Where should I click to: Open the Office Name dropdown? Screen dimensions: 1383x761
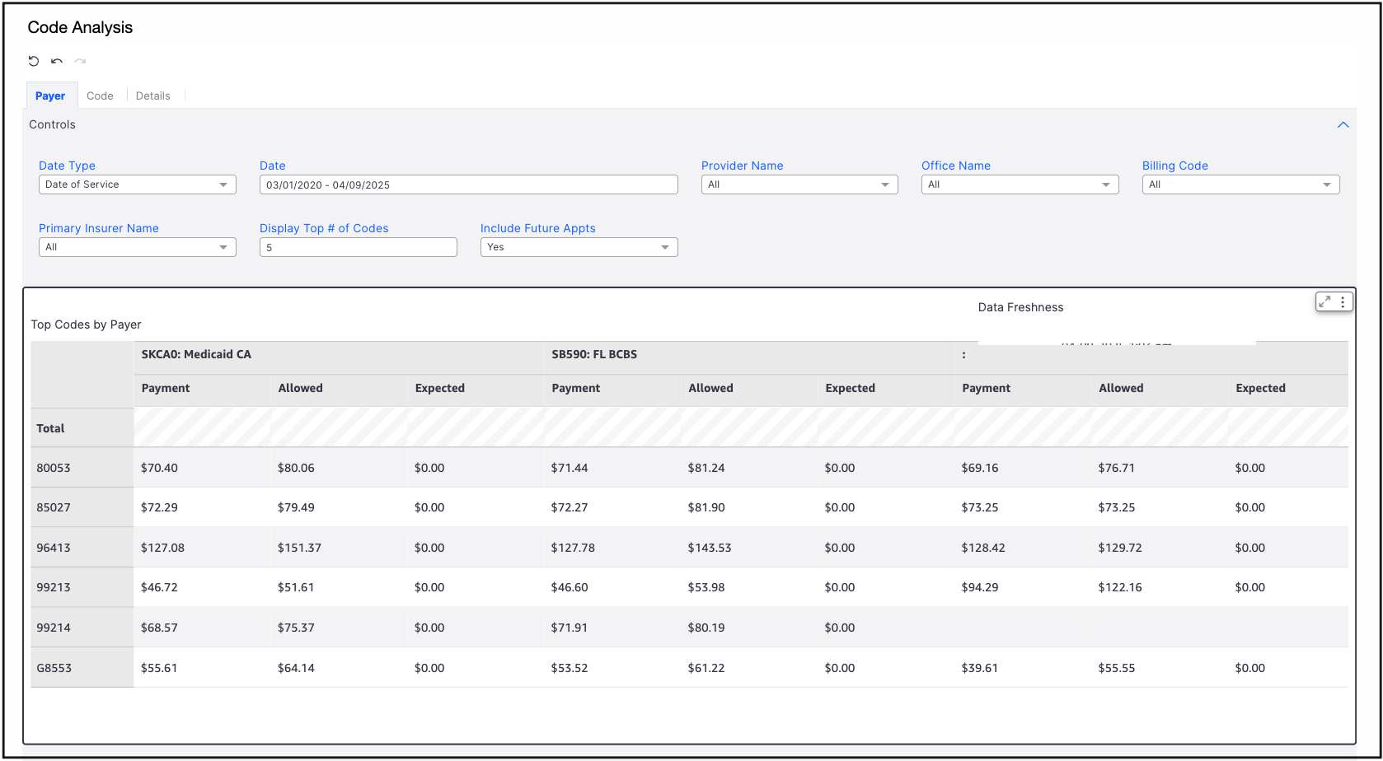click(1020, 184)
